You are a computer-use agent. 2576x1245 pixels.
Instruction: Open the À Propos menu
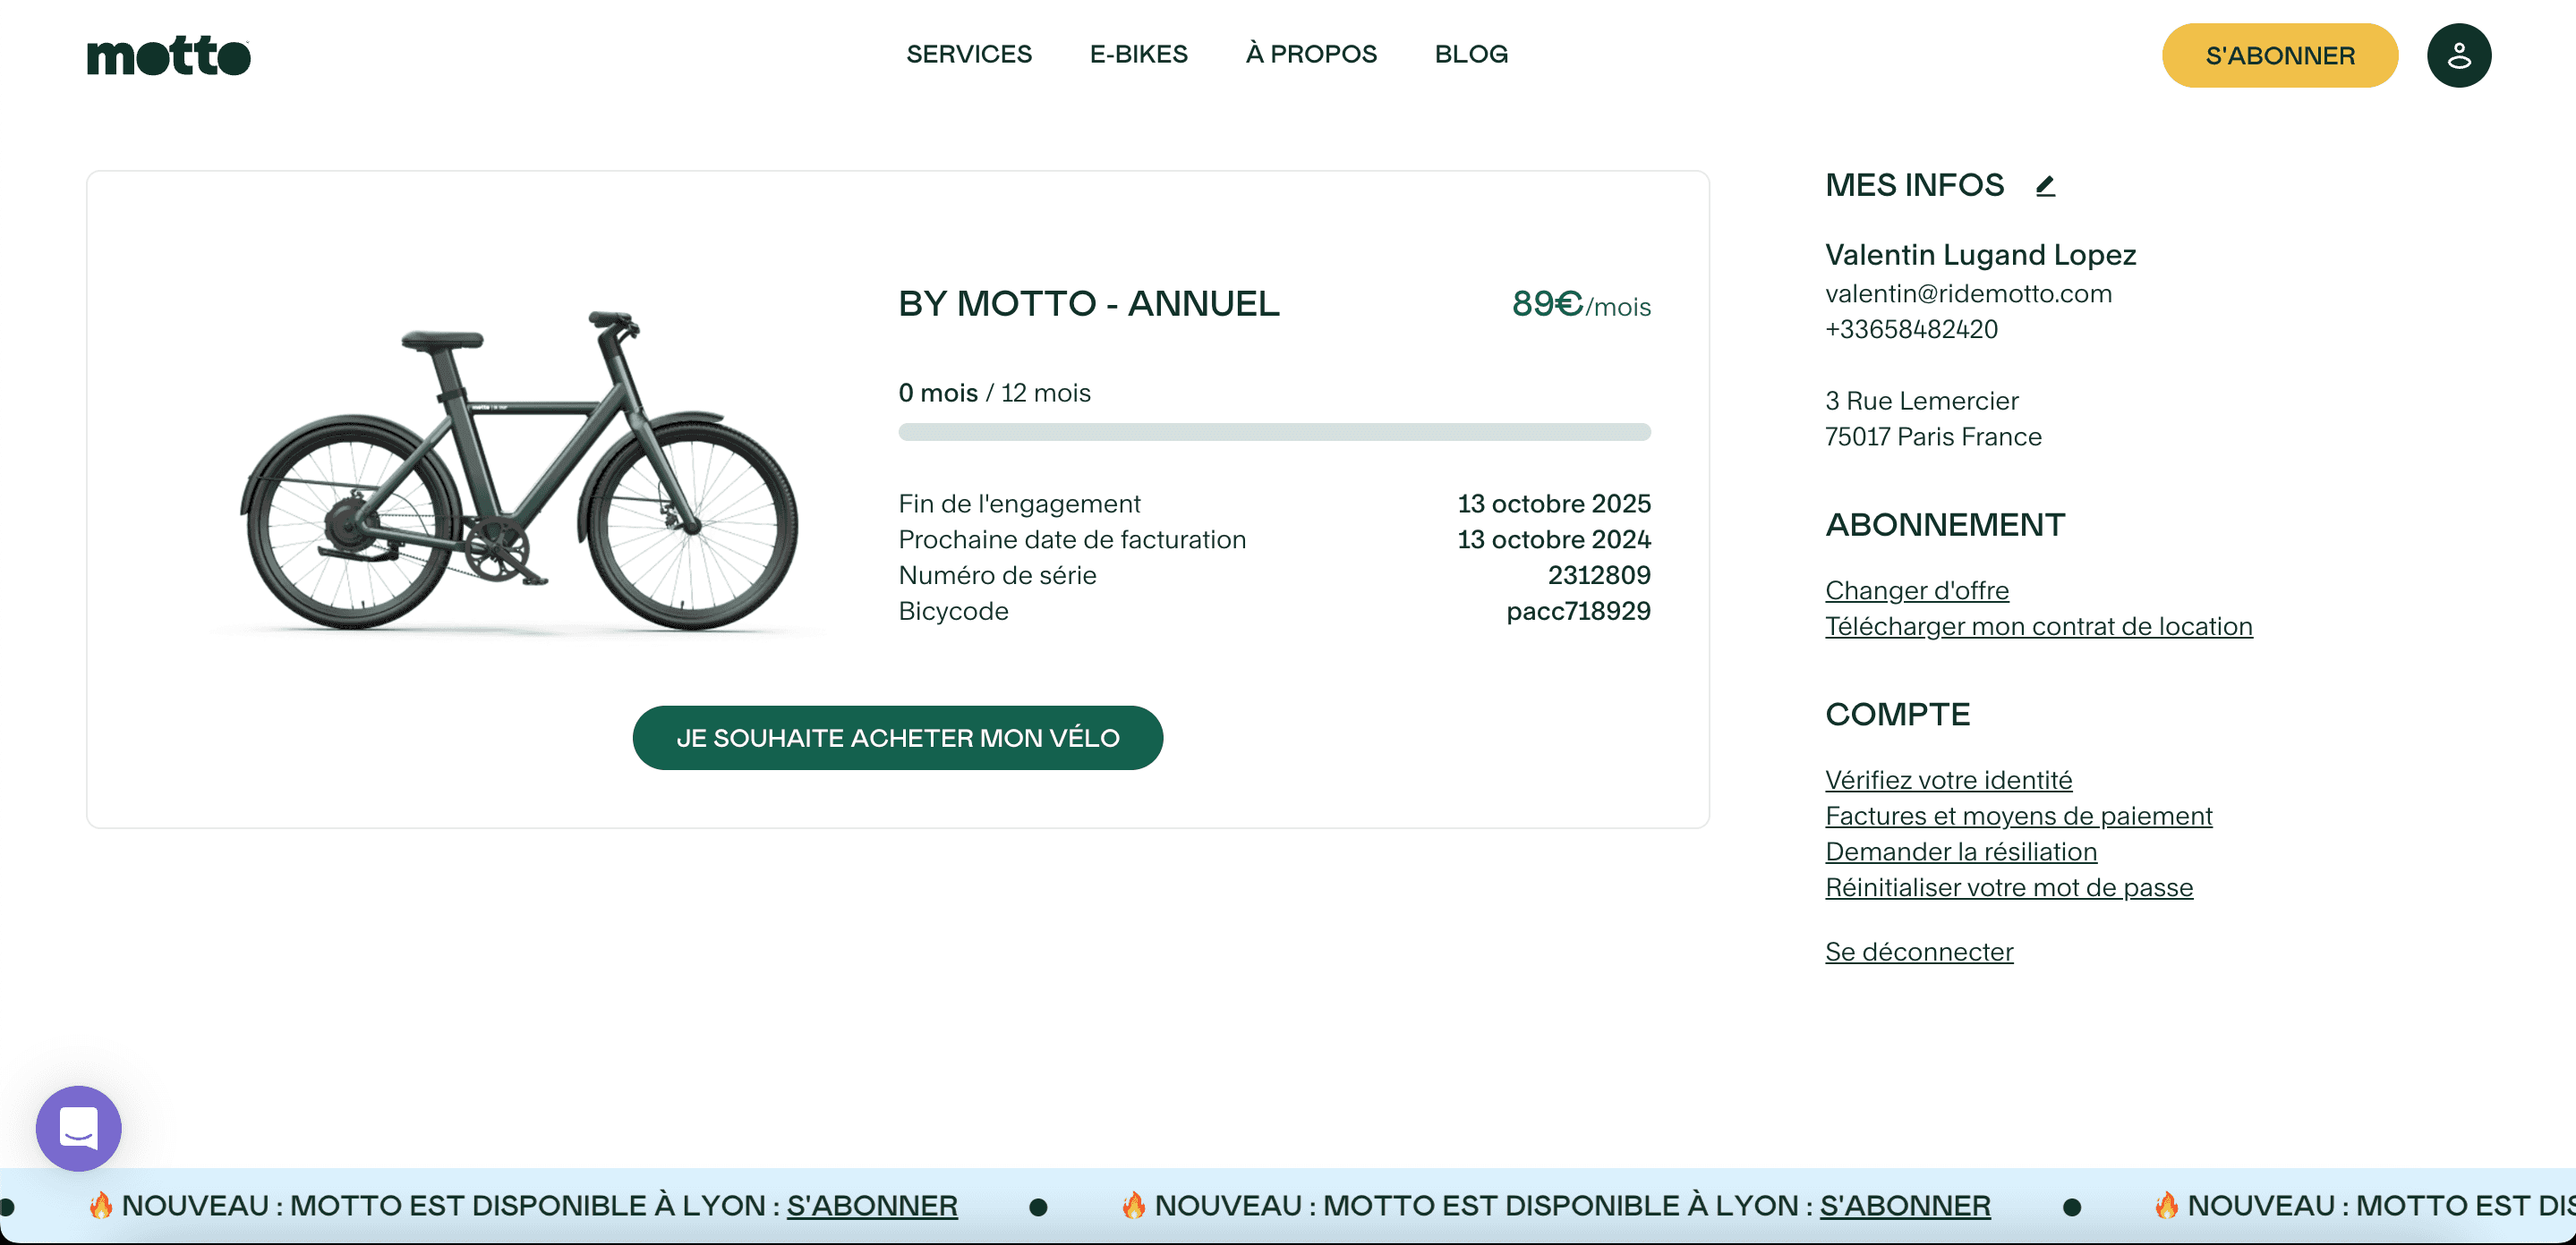(x=1310, y=54)
